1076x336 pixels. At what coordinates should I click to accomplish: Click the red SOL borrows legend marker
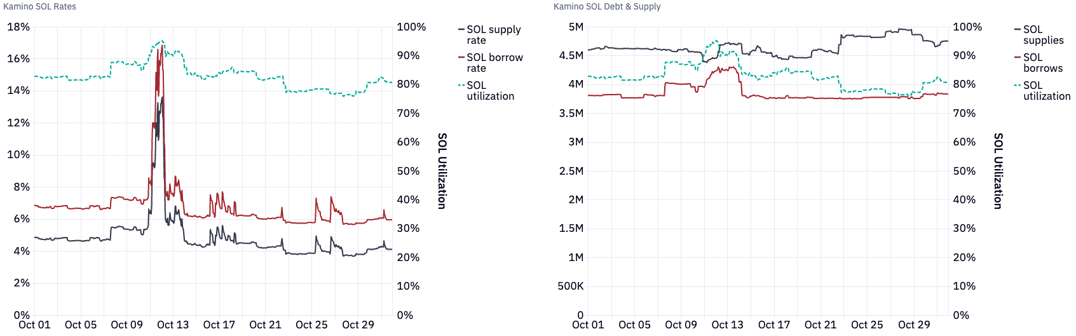[1018, 58]
